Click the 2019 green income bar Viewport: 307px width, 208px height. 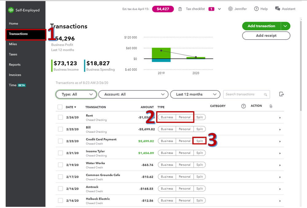(x=161, y=53)
